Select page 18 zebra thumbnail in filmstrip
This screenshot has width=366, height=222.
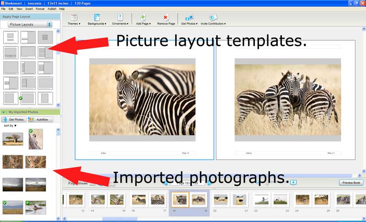pos(180,200)
